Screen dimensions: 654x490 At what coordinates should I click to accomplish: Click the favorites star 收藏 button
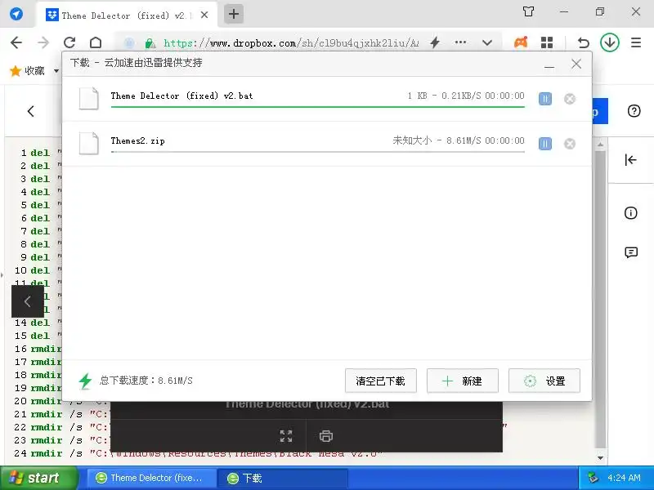pos(27,71)
